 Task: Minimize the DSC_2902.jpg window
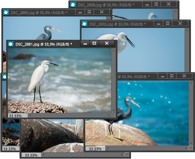pos(158,23)
